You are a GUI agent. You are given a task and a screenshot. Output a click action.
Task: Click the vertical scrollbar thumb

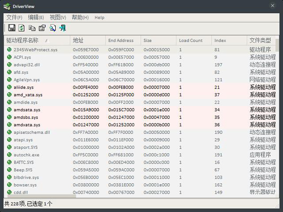277,45
